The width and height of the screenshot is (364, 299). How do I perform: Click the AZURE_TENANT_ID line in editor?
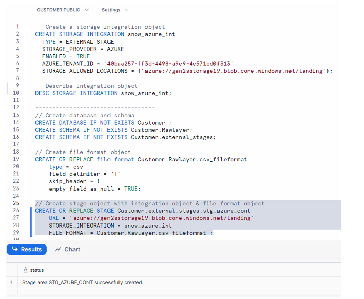point(137,64)
